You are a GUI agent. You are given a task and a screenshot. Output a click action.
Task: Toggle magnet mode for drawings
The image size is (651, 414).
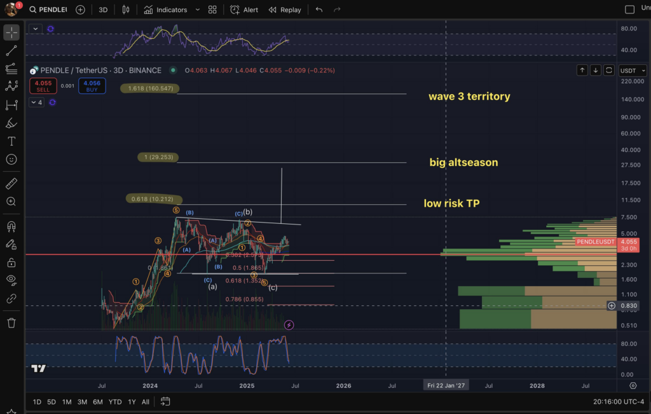coord(11,226)
